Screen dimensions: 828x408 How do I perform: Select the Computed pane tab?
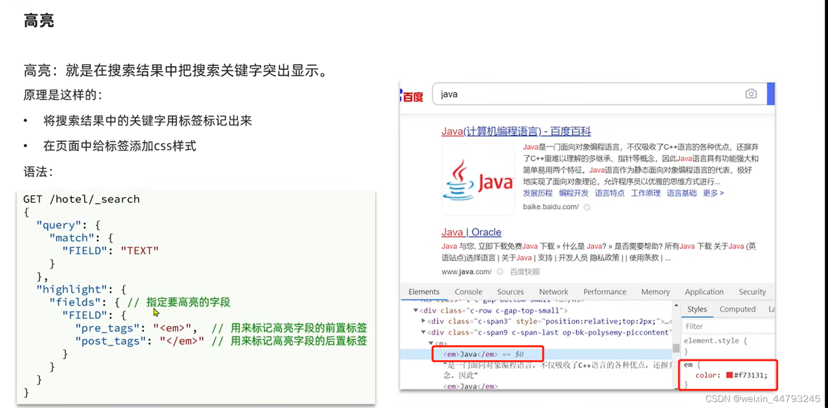pos(737,309)
